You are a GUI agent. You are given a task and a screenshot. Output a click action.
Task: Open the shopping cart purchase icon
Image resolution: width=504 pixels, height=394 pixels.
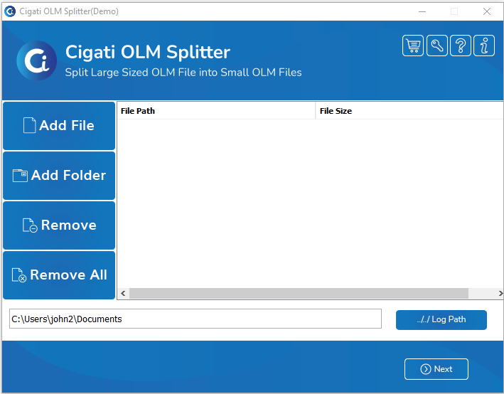point(413,46)
